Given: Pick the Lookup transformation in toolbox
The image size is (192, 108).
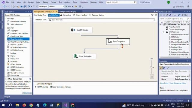Looking at the screenshot, I should (x=13, y=53).
